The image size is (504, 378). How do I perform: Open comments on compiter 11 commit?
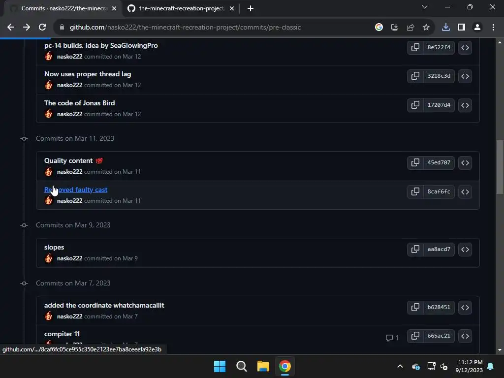[x=392, y=338]
